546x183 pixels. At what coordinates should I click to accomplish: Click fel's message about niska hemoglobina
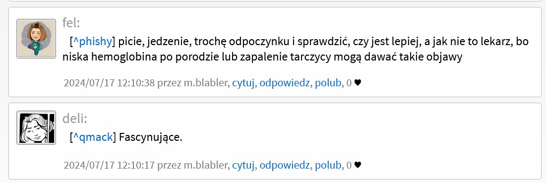click(x=296, y=50)
